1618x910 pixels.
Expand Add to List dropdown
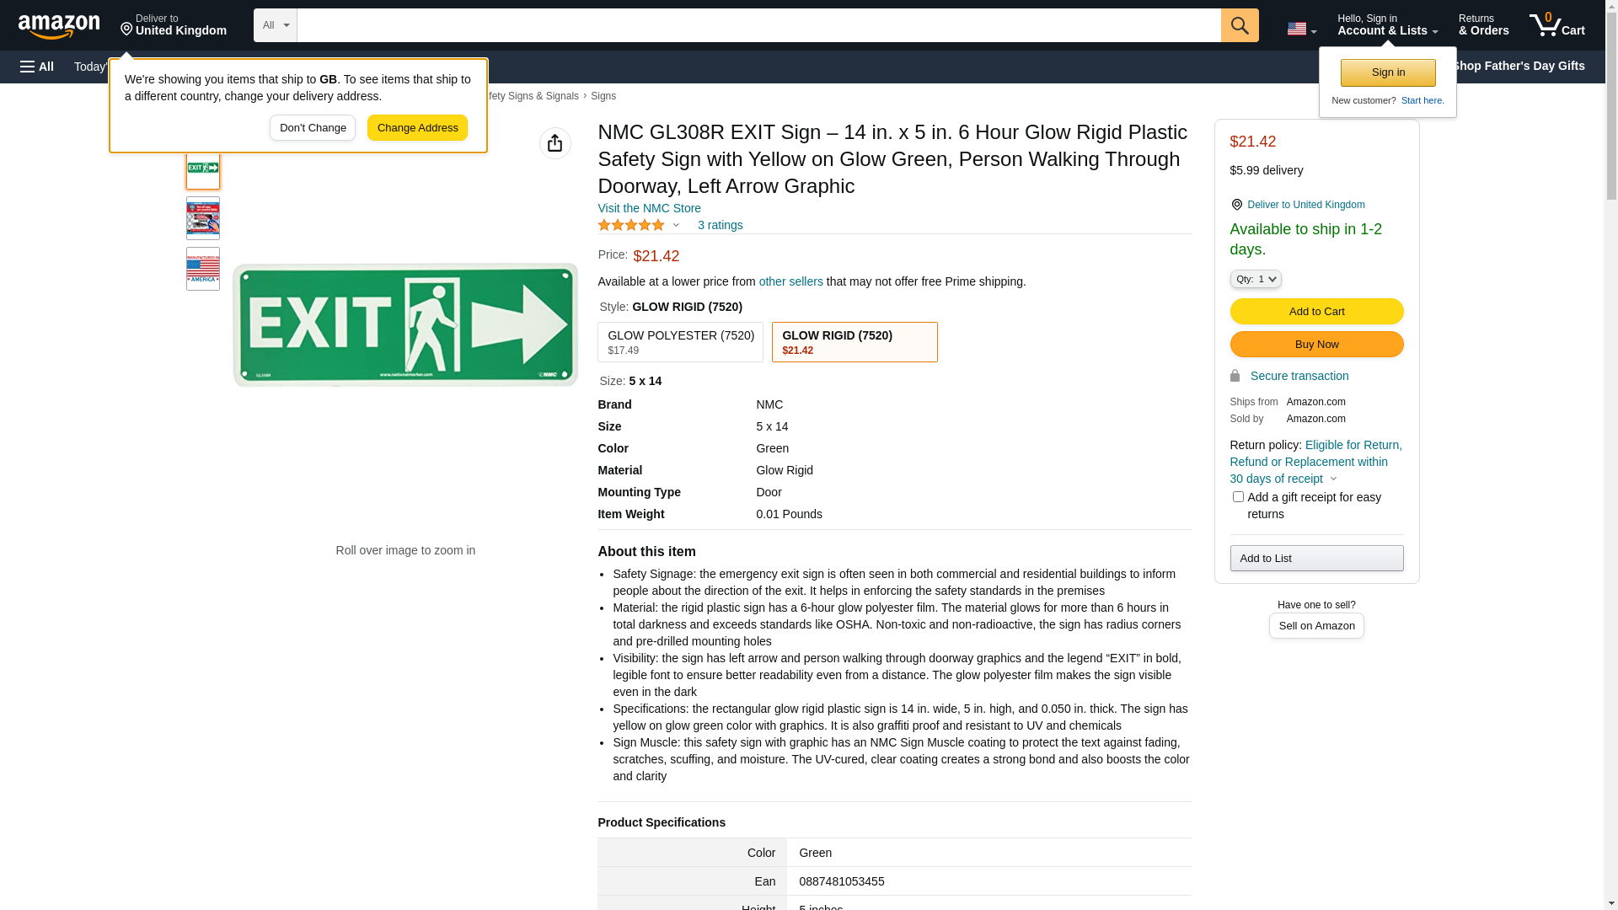tap(1315, 558)
